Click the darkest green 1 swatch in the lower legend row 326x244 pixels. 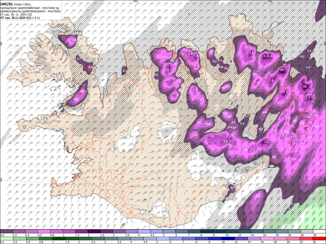(59, 238)
